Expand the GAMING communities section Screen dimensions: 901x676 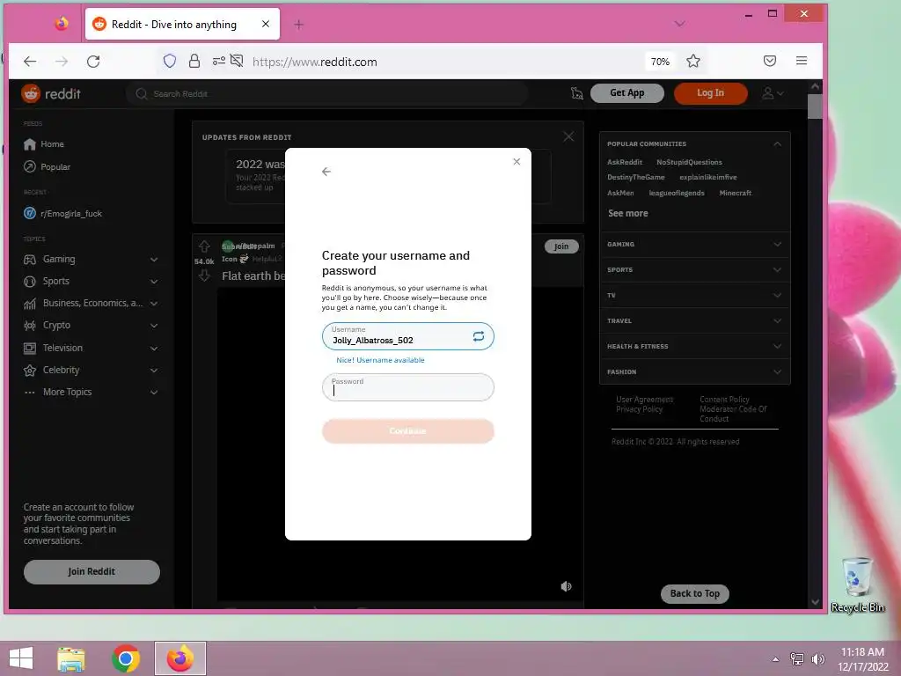[695, 245]
